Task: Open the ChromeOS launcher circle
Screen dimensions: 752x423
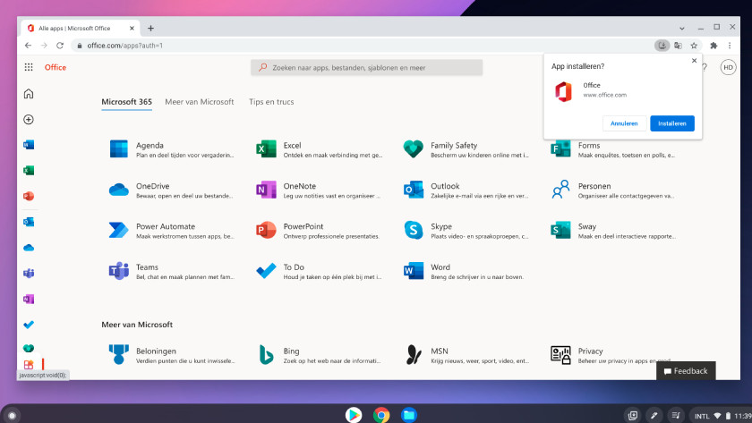Action: (x=12, y=415)
